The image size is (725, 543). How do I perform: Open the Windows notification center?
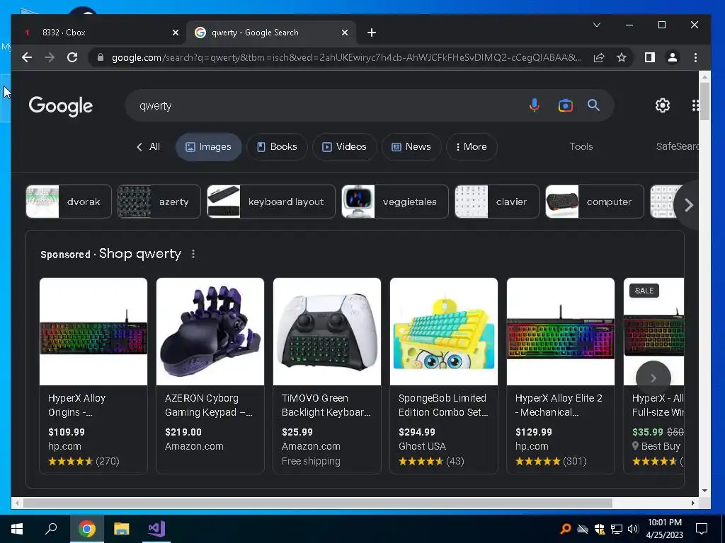[x=702, y=529]
